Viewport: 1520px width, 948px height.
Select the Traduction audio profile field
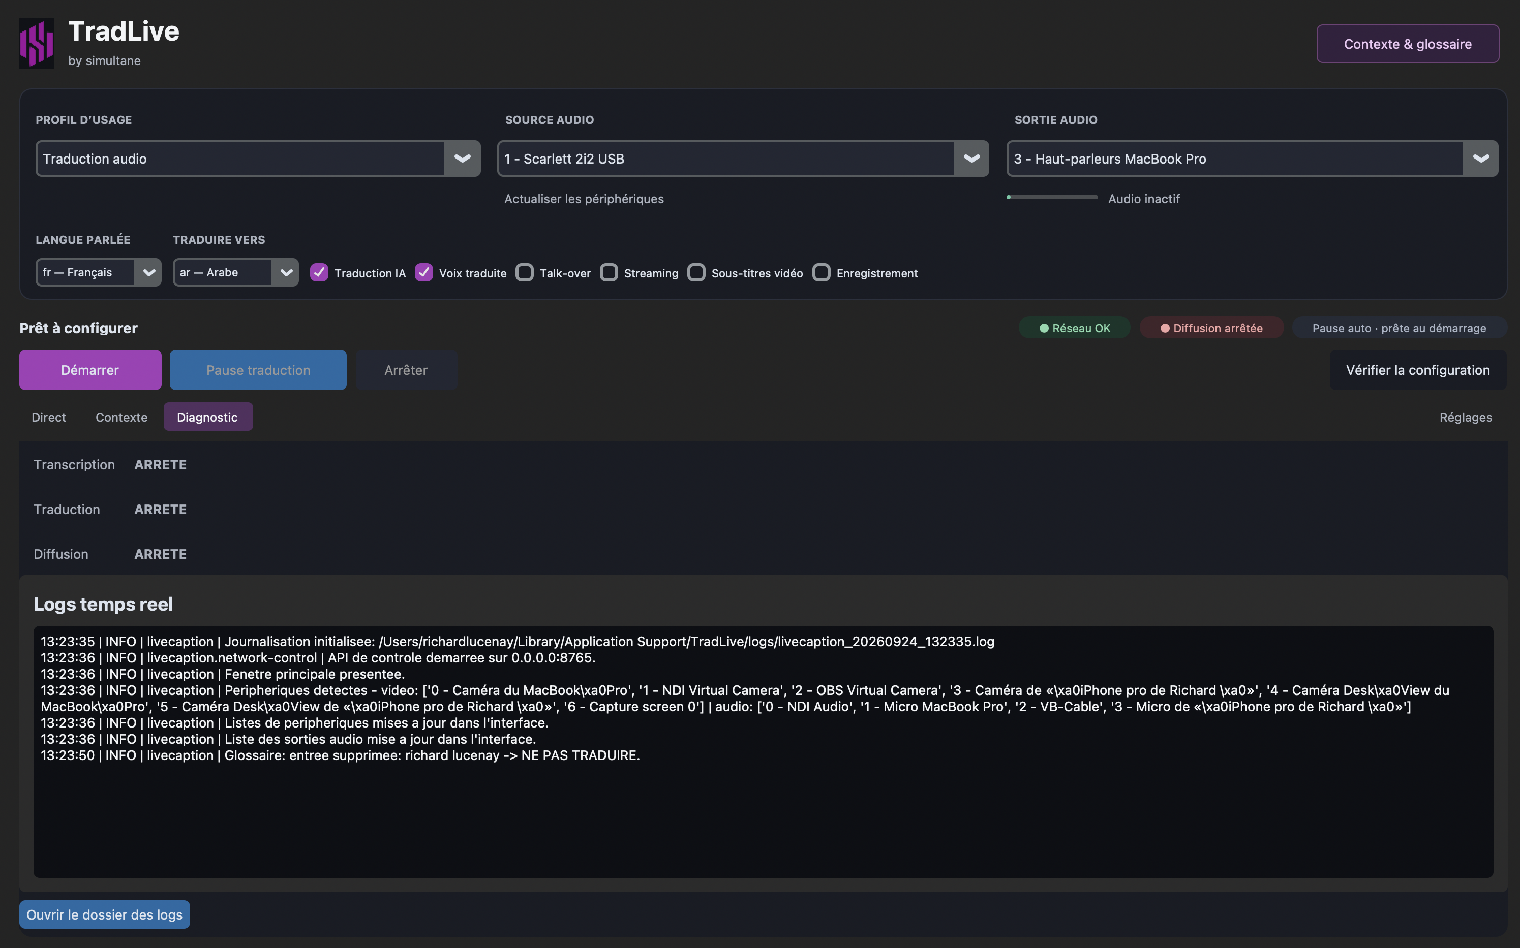[241, 159]
